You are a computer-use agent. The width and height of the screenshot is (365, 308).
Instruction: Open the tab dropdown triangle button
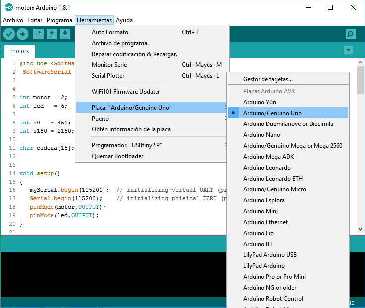click(348, 50)
